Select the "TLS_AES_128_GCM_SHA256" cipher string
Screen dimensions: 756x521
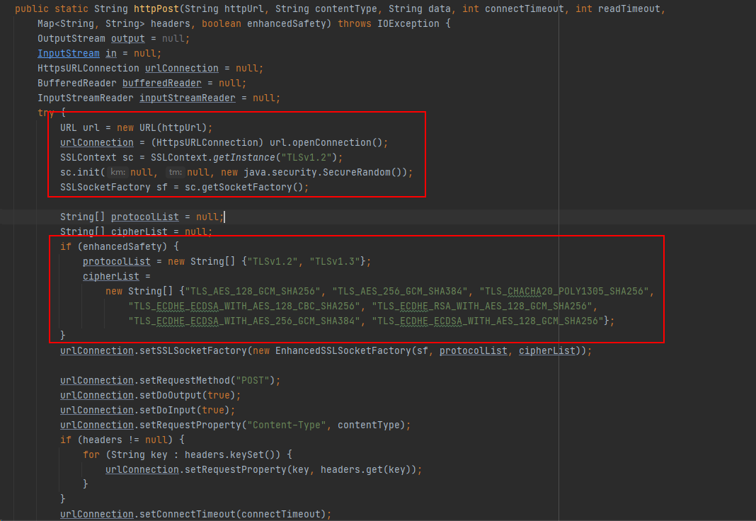coord(253,291)
